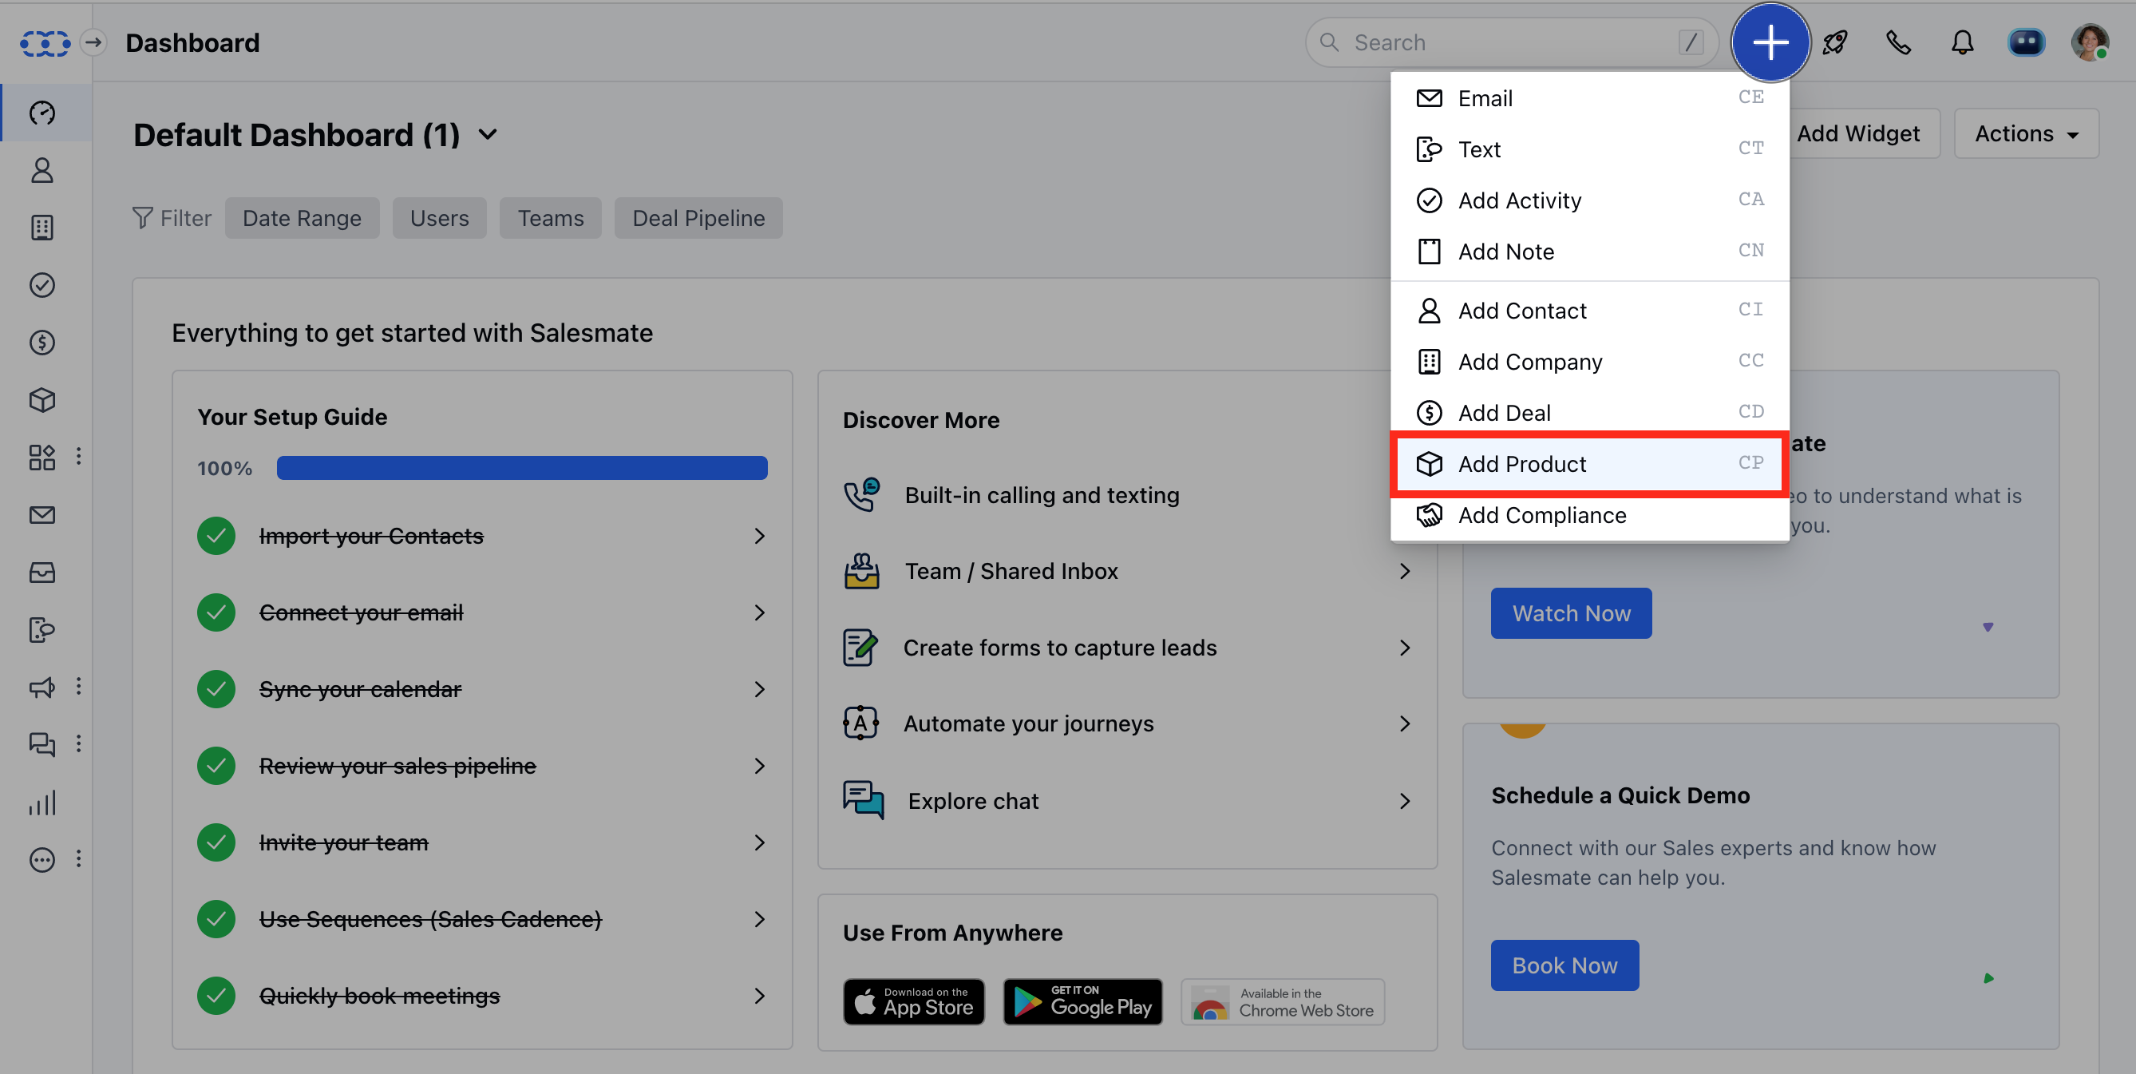2136x1074 pixels.
Task: Click the Search input field
Action: [x=1511, y=42]
